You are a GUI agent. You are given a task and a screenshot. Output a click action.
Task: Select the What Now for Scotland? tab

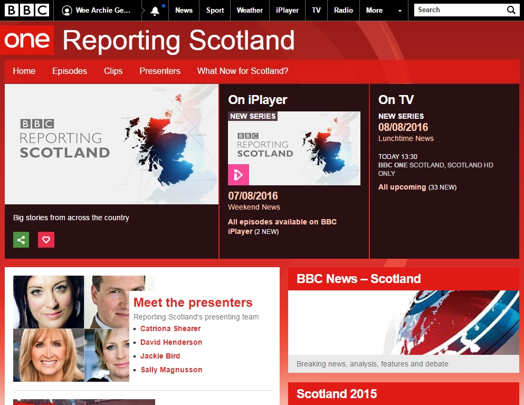[243, 71]
